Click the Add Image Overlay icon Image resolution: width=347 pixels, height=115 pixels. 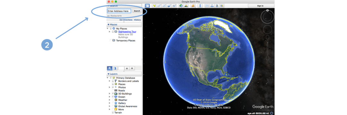coord(169,5)
